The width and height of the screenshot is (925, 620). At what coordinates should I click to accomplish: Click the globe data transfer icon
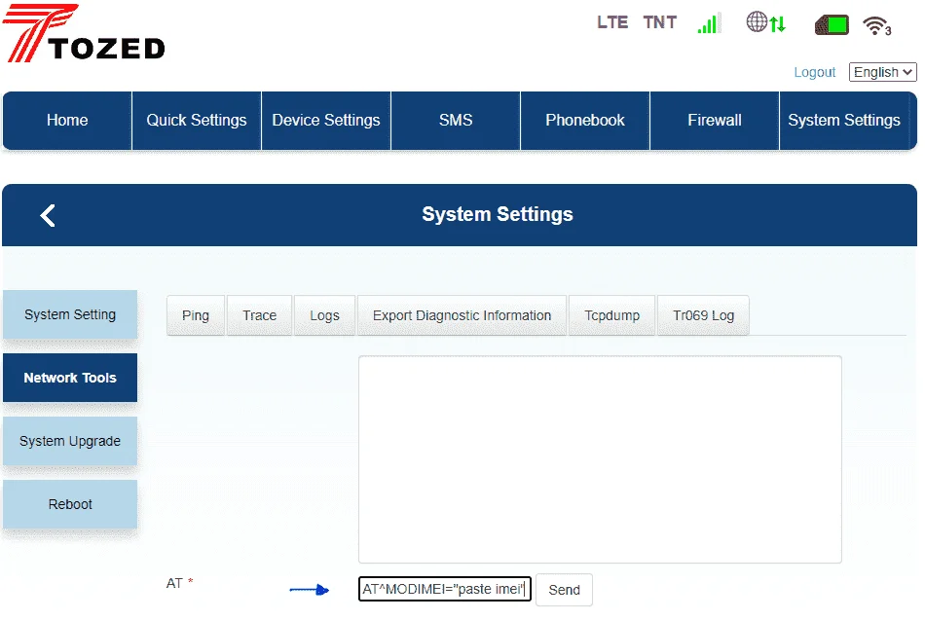tap(765, 22)
